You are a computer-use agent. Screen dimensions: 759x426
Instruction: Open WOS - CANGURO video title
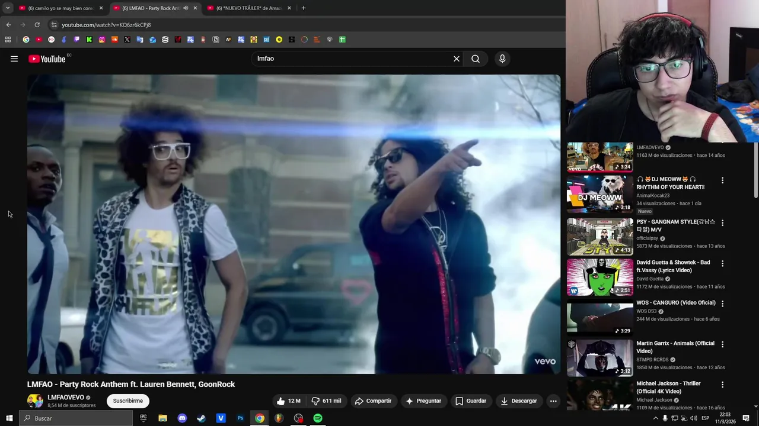tap(676, 302)
